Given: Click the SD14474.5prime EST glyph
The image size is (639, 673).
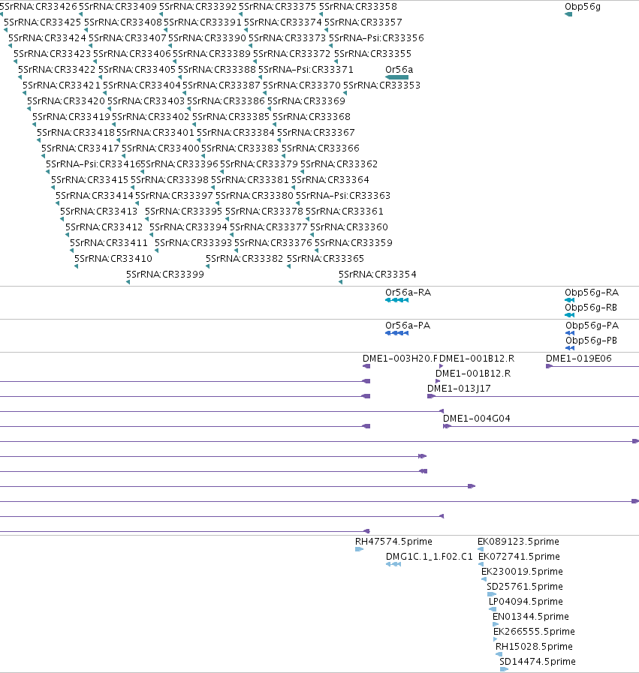Looking at the screenshot, I should [x=504, y=669].
